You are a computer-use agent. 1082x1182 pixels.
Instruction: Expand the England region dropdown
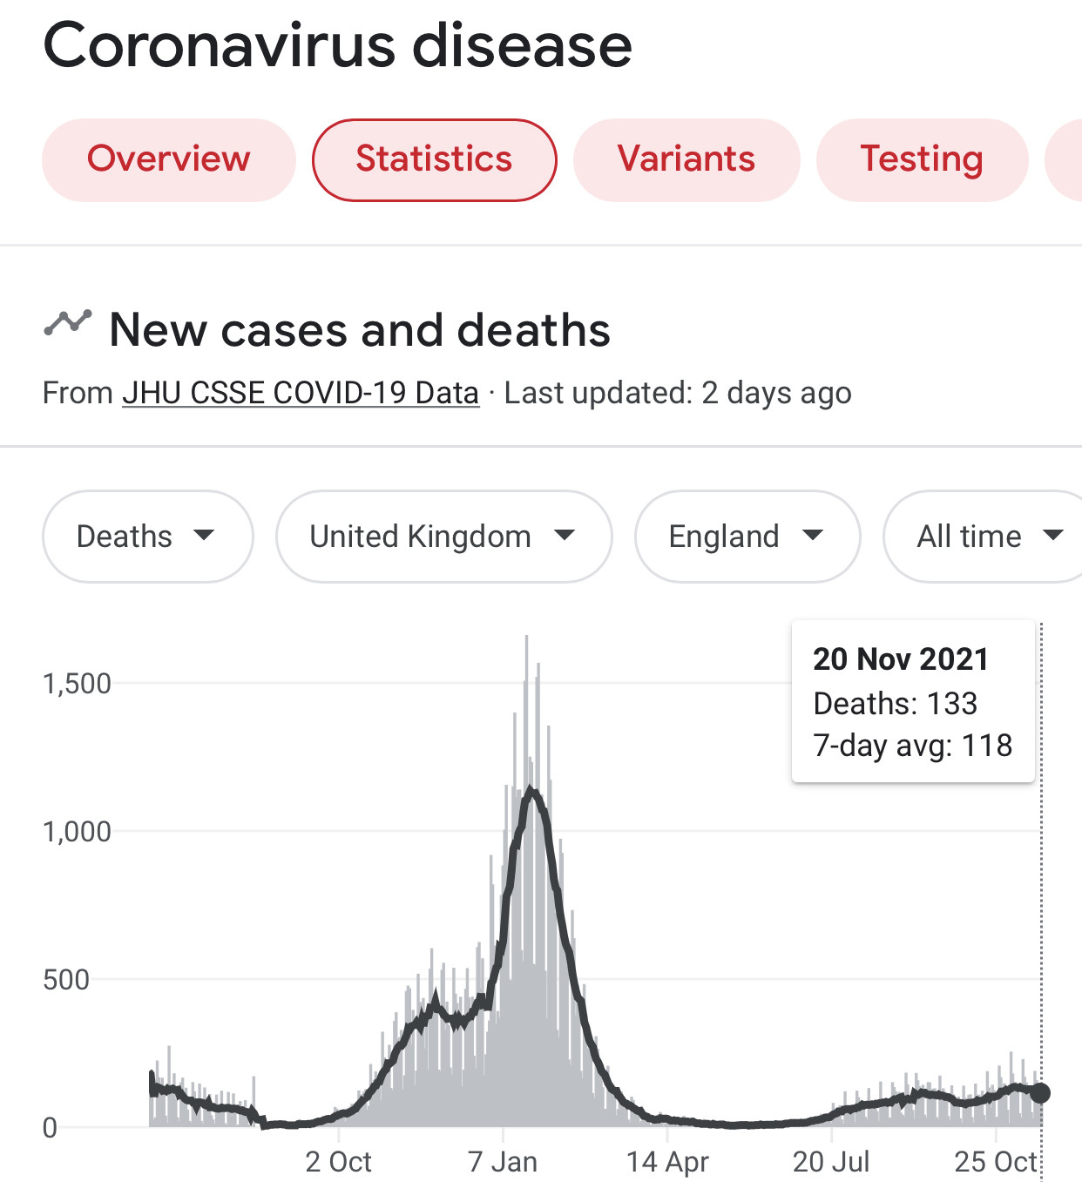coord(747,536)
